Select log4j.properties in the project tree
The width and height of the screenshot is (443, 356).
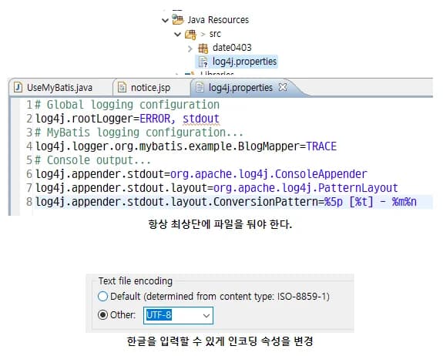point(244,62)
